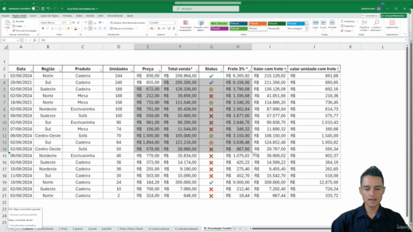Select column J header
The image size is (413, 232).
pyautogui.click(x=314, y=47)
